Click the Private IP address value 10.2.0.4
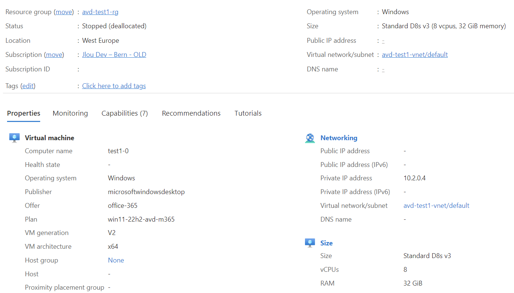 (x=414, y=178)
